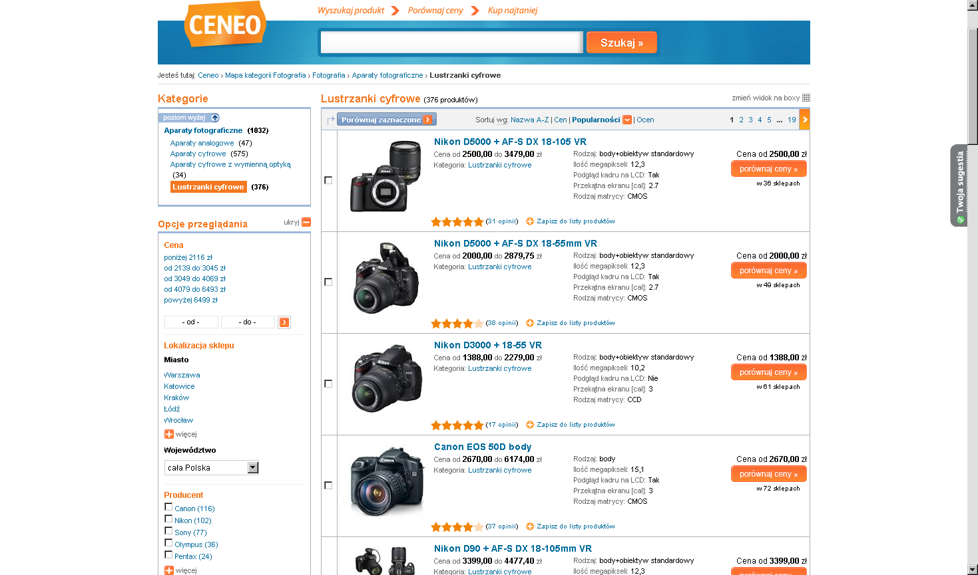Open 'Mapa kategorii Fotografia' breadcrumb link
Image resolution: width=978 pixels, height=575 pixels.
pyautogui.click(x=266, y=75)
